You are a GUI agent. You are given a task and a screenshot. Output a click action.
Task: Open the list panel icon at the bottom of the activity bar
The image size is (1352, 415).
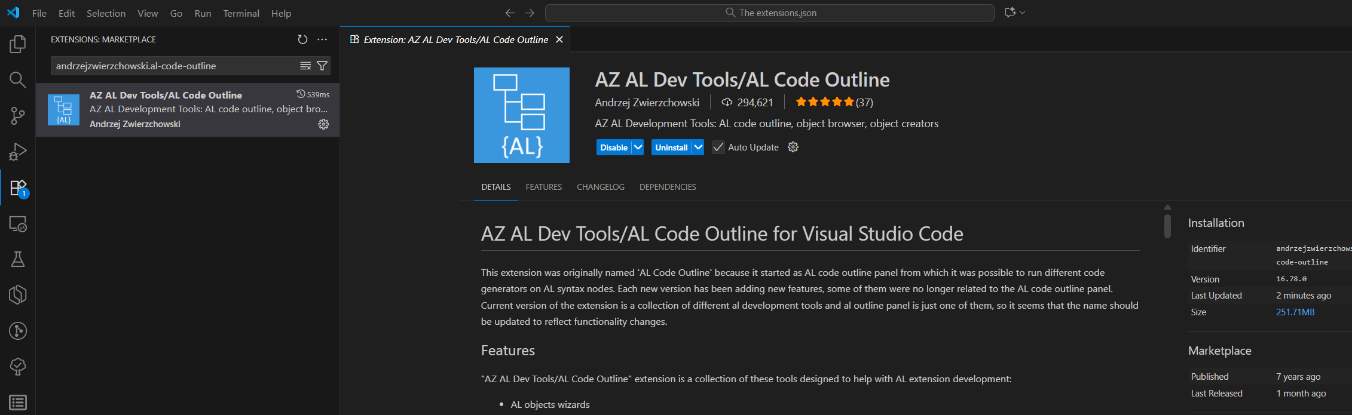coord(18,402)
